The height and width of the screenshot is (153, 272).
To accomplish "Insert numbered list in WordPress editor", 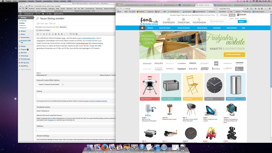I will pos(50,34).
